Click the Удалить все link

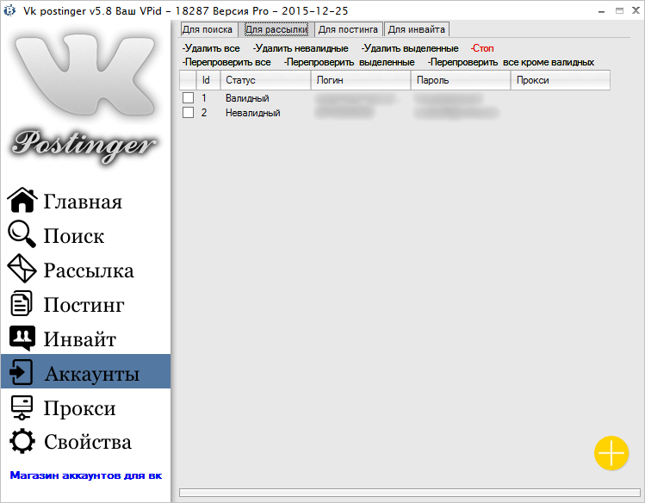tap(211, 48)
